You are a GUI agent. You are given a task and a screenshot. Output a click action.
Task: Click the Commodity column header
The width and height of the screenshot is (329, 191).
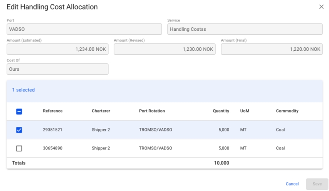(287, 111)
